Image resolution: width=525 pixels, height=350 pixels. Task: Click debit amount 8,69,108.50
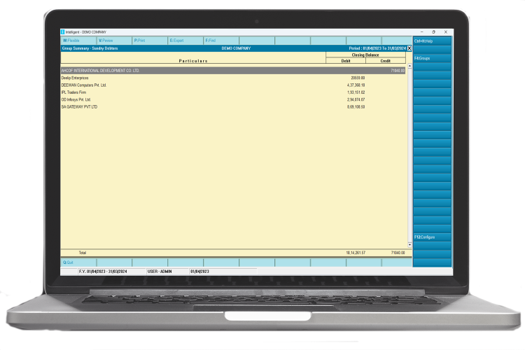356,107
